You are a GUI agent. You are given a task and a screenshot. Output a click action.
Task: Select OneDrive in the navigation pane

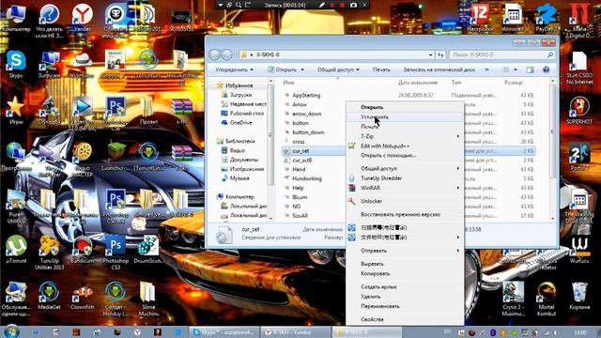[240, 123]
